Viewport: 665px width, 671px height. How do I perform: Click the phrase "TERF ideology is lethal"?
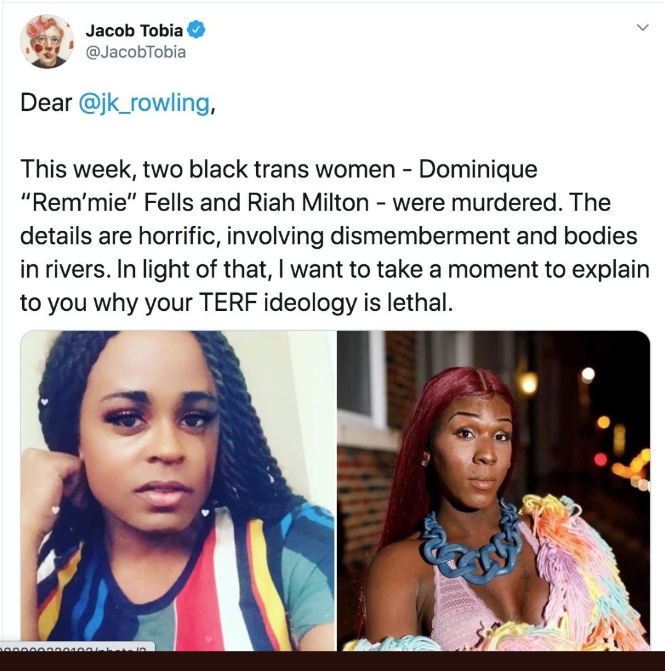[326, 303]
